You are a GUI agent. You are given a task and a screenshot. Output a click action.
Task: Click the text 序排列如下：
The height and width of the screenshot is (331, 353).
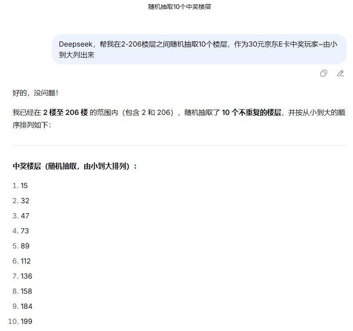point(32,125)
